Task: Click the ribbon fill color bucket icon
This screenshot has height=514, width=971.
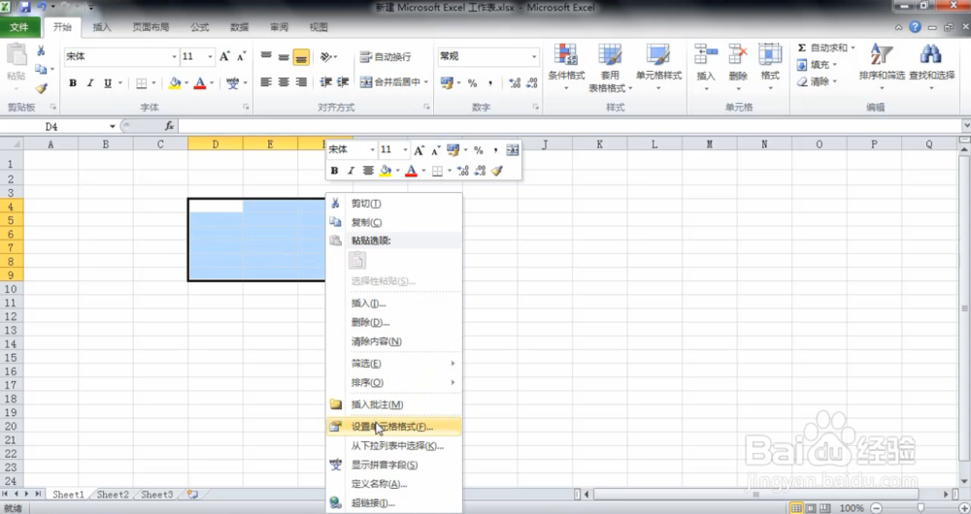Action: 175,82
